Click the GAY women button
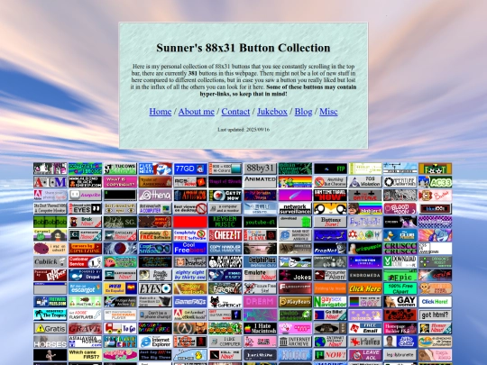Screen dimensions: 487x365 point(400,302)
